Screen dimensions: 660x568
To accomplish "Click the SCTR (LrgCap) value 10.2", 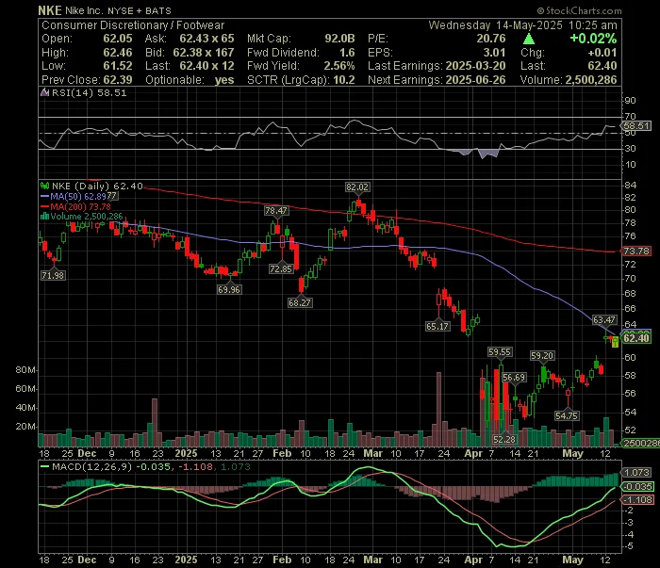I will tap(344, 80).
